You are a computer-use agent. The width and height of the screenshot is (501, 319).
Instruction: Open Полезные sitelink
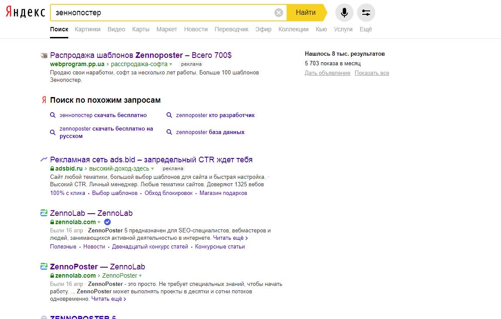pyautogui.click(x=63, y=246)
